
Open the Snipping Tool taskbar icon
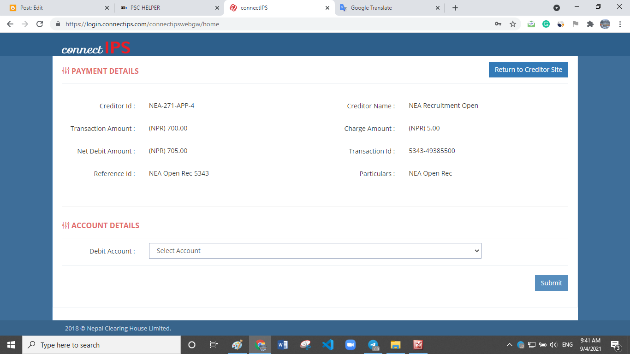tap(305, 345)
